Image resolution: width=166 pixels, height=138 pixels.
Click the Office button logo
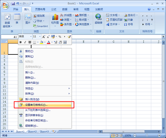[5, 5]
